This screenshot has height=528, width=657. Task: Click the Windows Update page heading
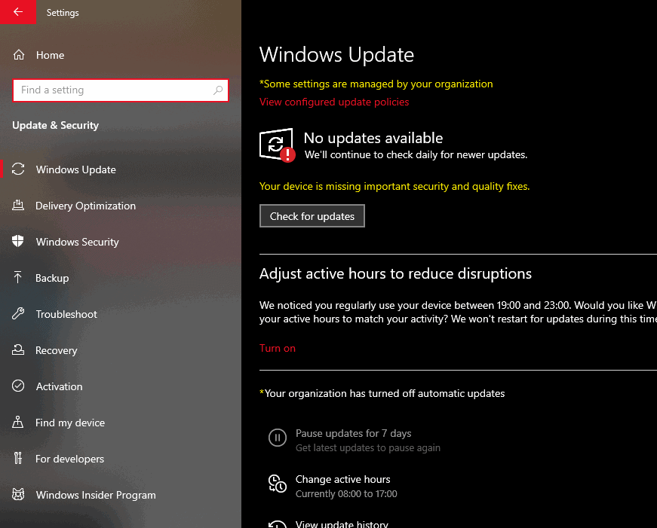click(336, 55)
